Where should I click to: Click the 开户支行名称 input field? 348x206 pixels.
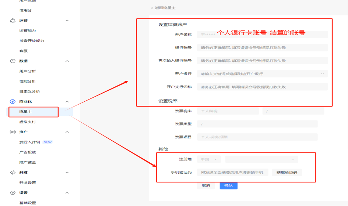[x=262, y=87]
